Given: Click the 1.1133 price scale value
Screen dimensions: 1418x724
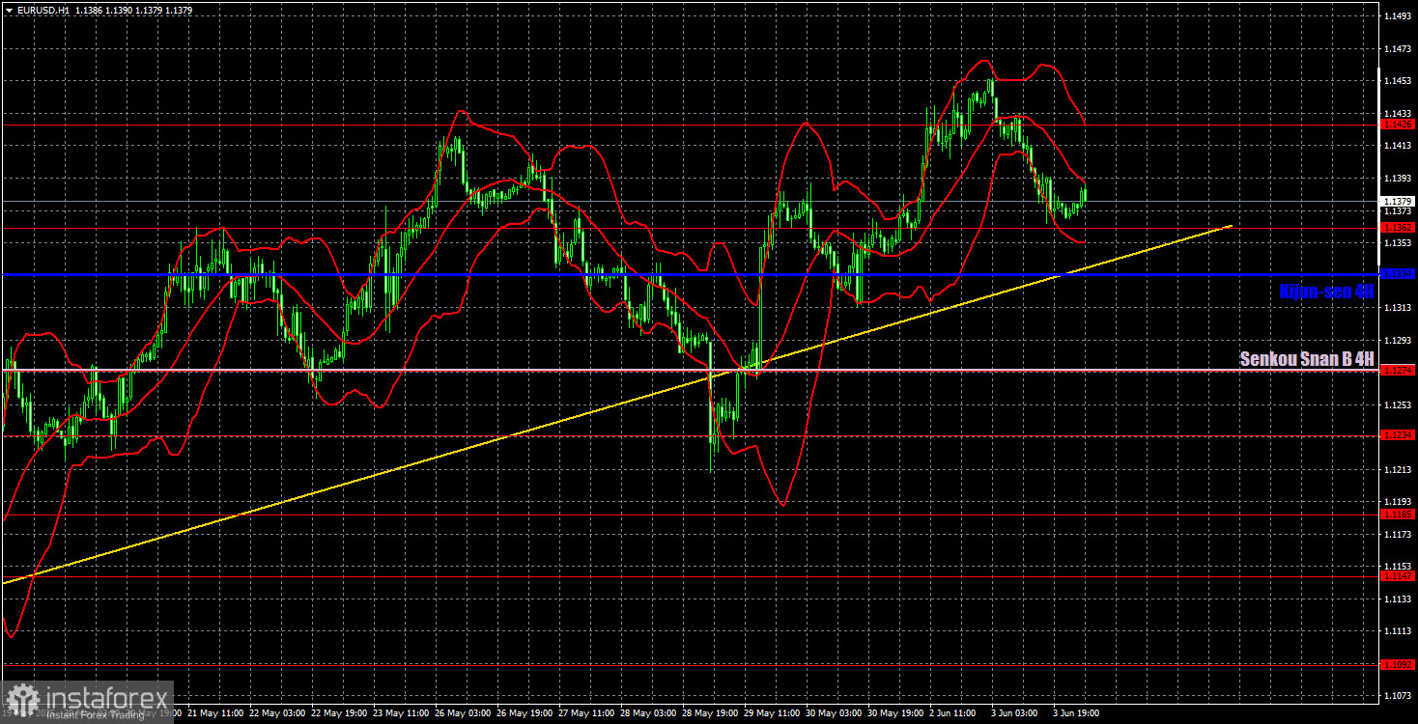Looking at the screenshot, I should click(1399, 599).
